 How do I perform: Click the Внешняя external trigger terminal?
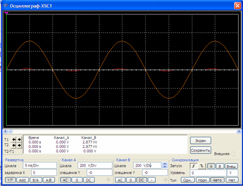click(233, 154)
